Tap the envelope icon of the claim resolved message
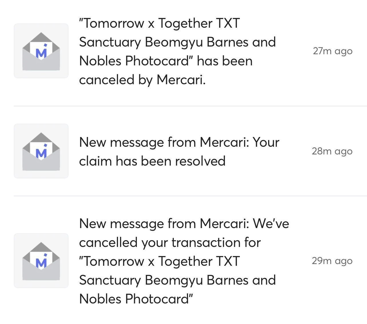The image size is (367, 324). tap(41, 151)
